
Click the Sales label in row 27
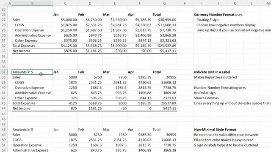click(x=17, y=20)
